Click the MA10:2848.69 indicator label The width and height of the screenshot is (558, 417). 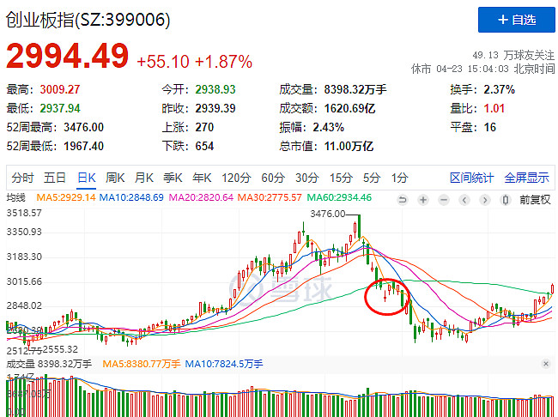131,197
